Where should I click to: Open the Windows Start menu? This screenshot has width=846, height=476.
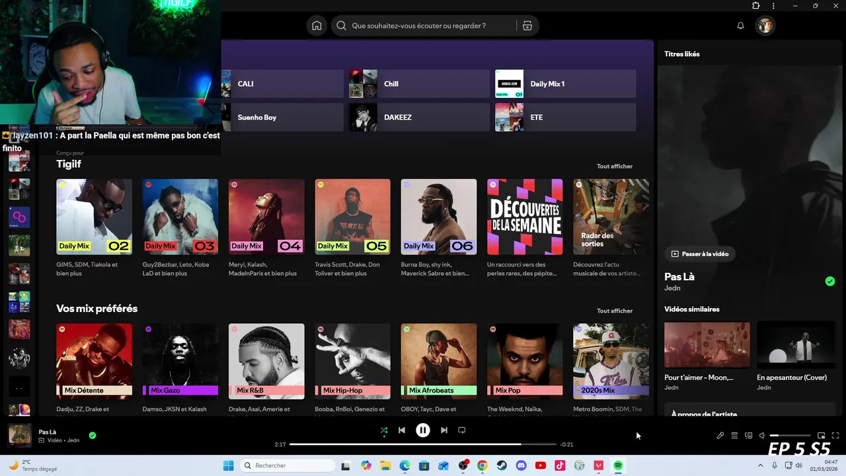pyautogui.click(x=228, y=465)
